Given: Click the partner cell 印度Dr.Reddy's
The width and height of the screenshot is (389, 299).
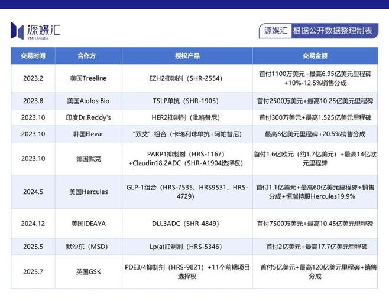Looking at the screenshot, I should pyautogui.click(x=88, y=117).
